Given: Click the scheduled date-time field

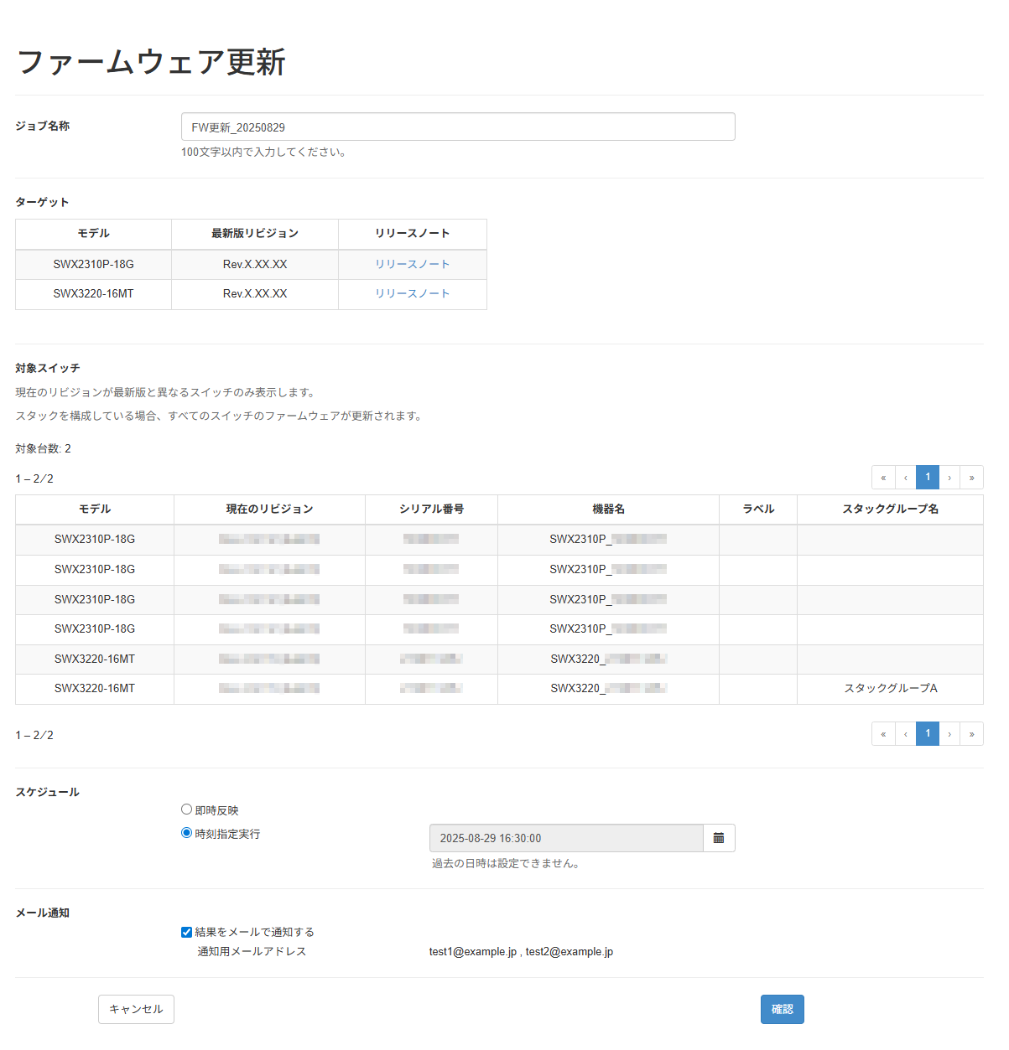Looking at the screenshot, I should pyautogui.click(x=565, y=837).
